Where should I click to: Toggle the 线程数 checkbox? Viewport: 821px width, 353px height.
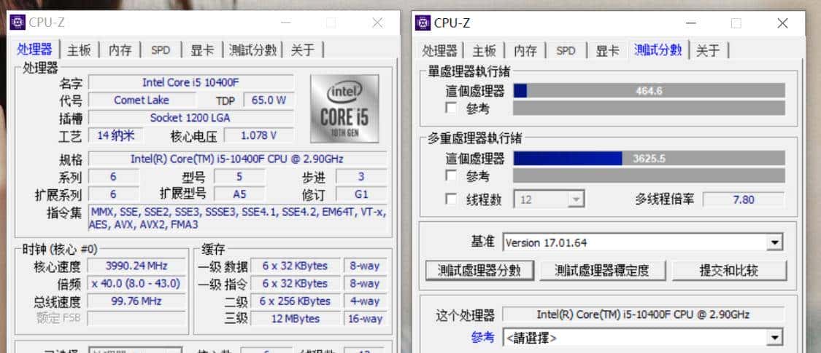point(451,199)
